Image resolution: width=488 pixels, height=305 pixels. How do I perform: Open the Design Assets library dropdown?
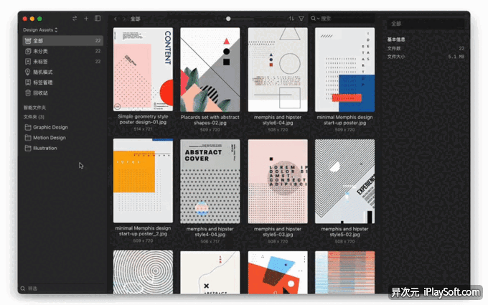[x=40, y=30]
